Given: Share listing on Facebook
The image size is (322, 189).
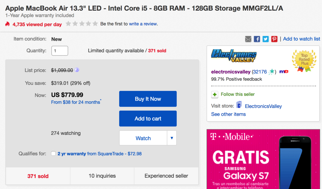Looking at the screenshot, I should [x=257, y=39].
